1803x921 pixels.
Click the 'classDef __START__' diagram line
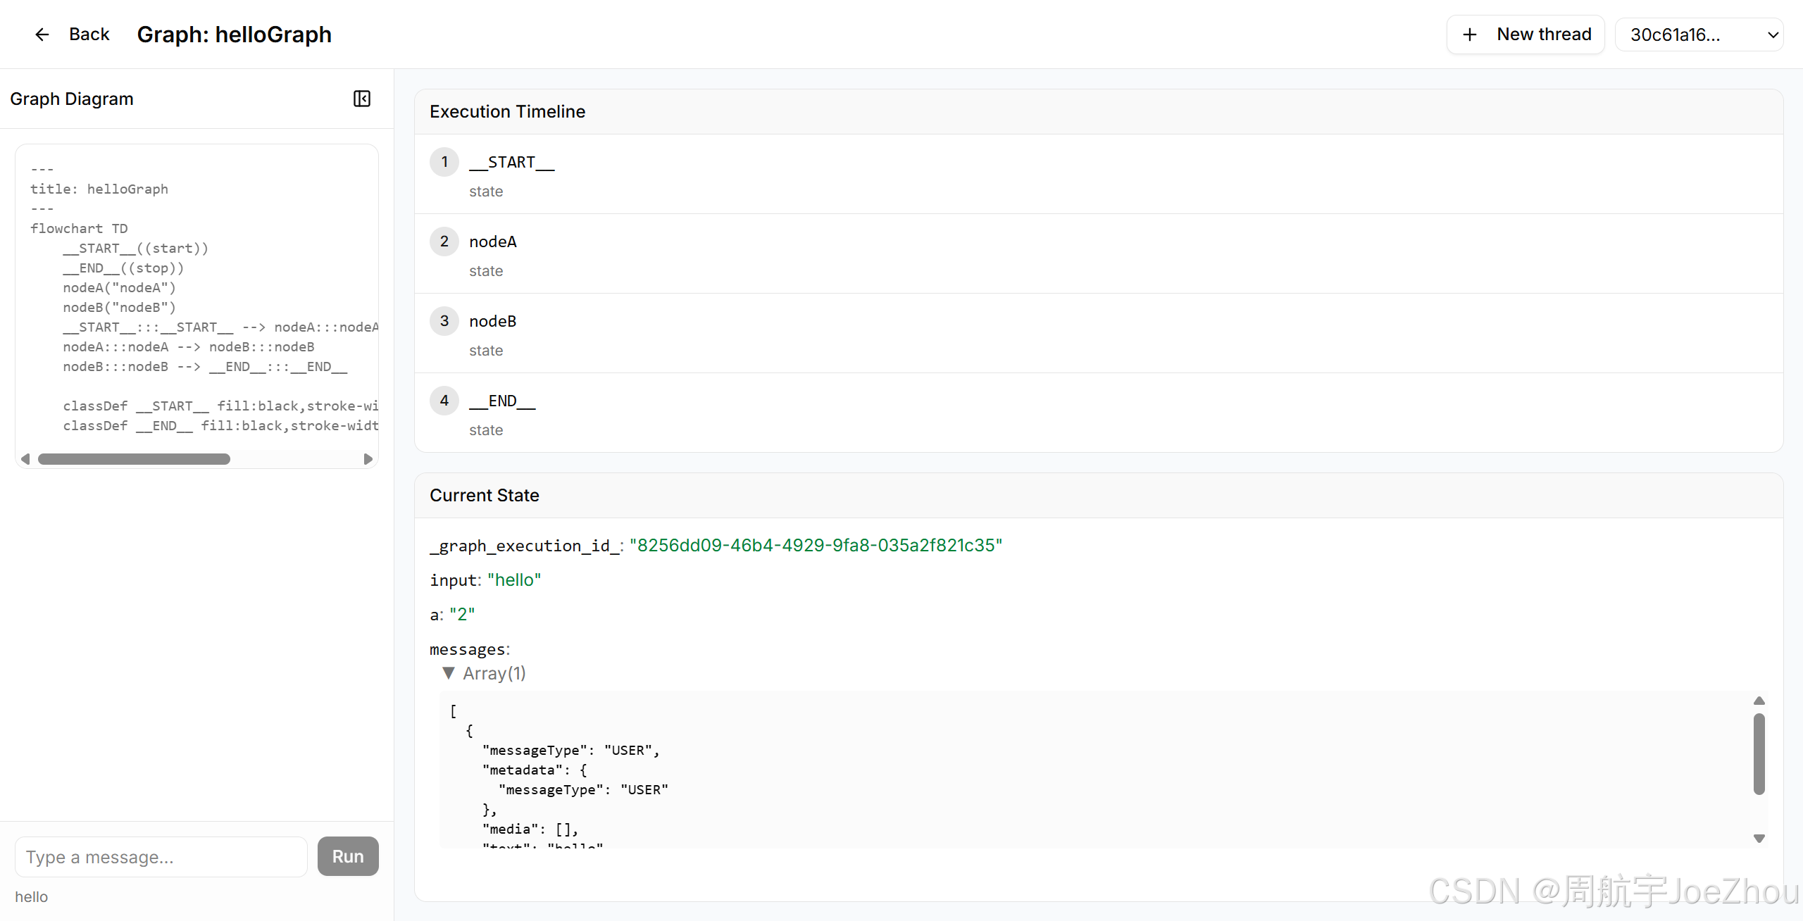(x=220, y=406)
